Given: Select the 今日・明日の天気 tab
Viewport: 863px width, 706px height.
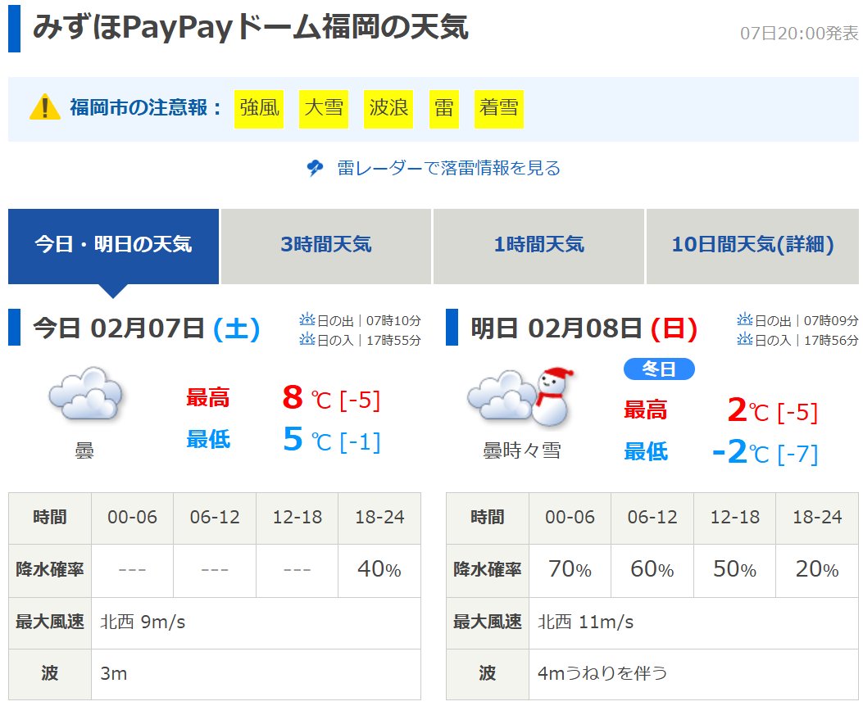Looking at the screenshot, I should tap(113, 247).
